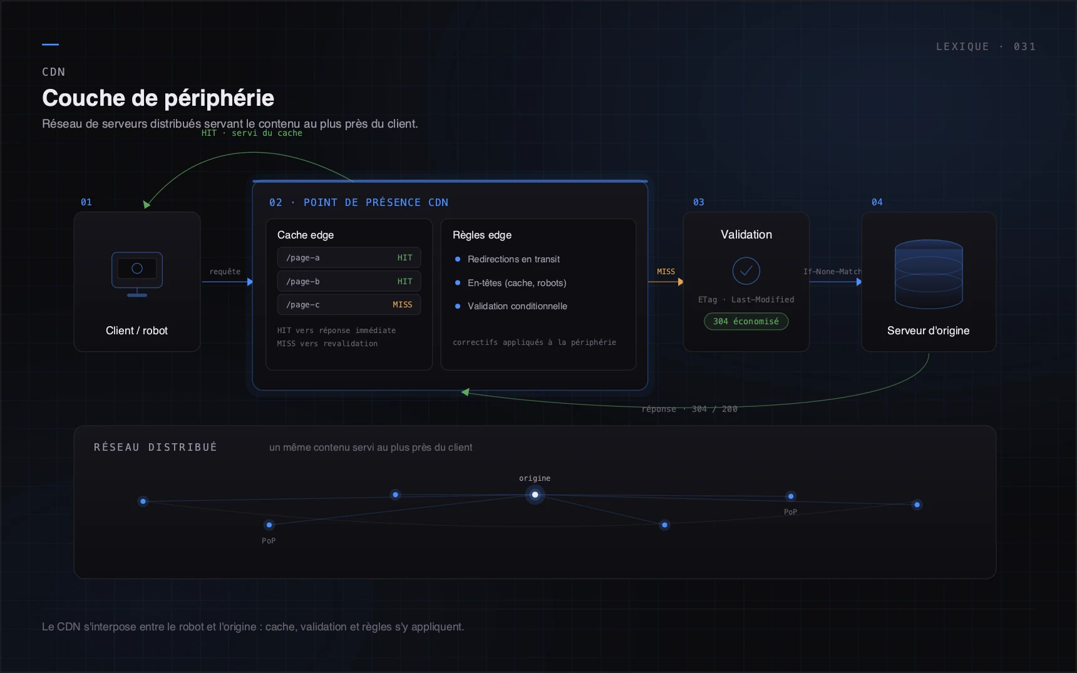Select the RÉSEAU DISTRIBUÉ section title
Viewport: 1077px width, 673px height.
pyautogui.click(x=155, y=447)
